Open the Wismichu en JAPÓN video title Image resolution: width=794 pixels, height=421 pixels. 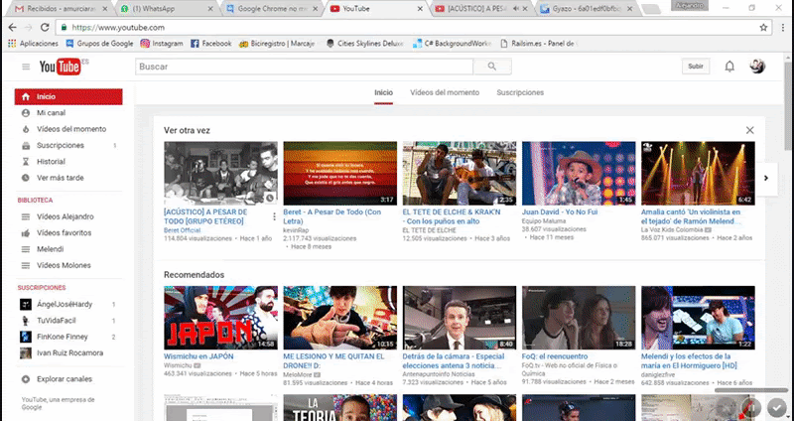198,356
